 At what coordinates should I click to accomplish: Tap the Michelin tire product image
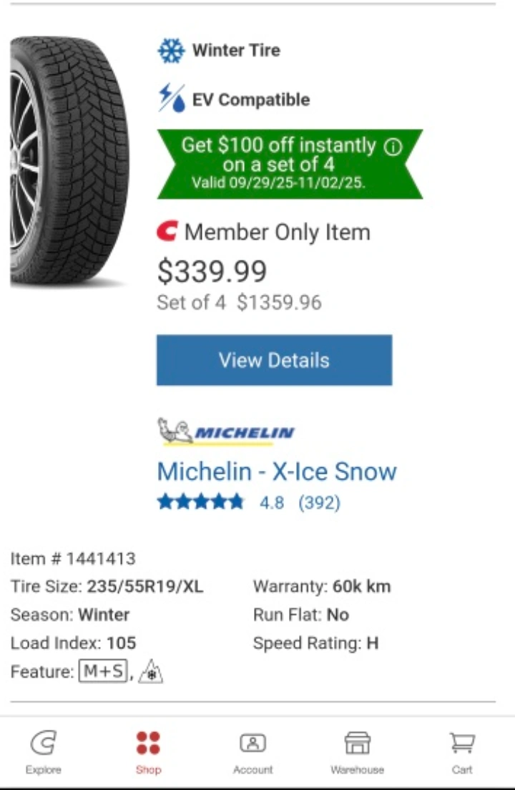pos(69,161)
